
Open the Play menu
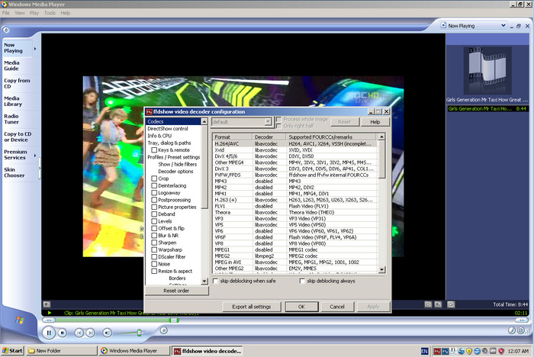pos(34,13)
